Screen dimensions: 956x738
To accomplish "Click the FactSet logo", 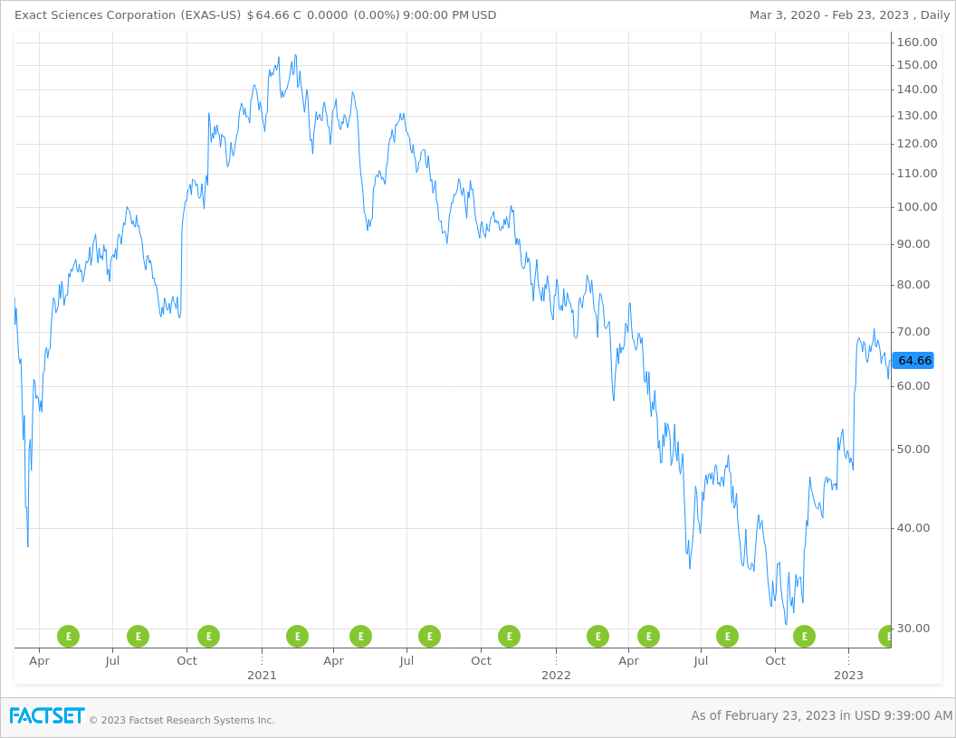I will click(x=47, y=715).
